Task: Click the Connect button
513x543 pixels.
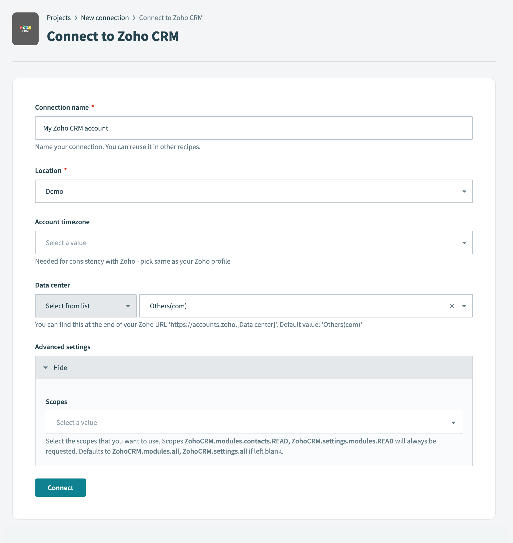Action: [x=60, y=487]
